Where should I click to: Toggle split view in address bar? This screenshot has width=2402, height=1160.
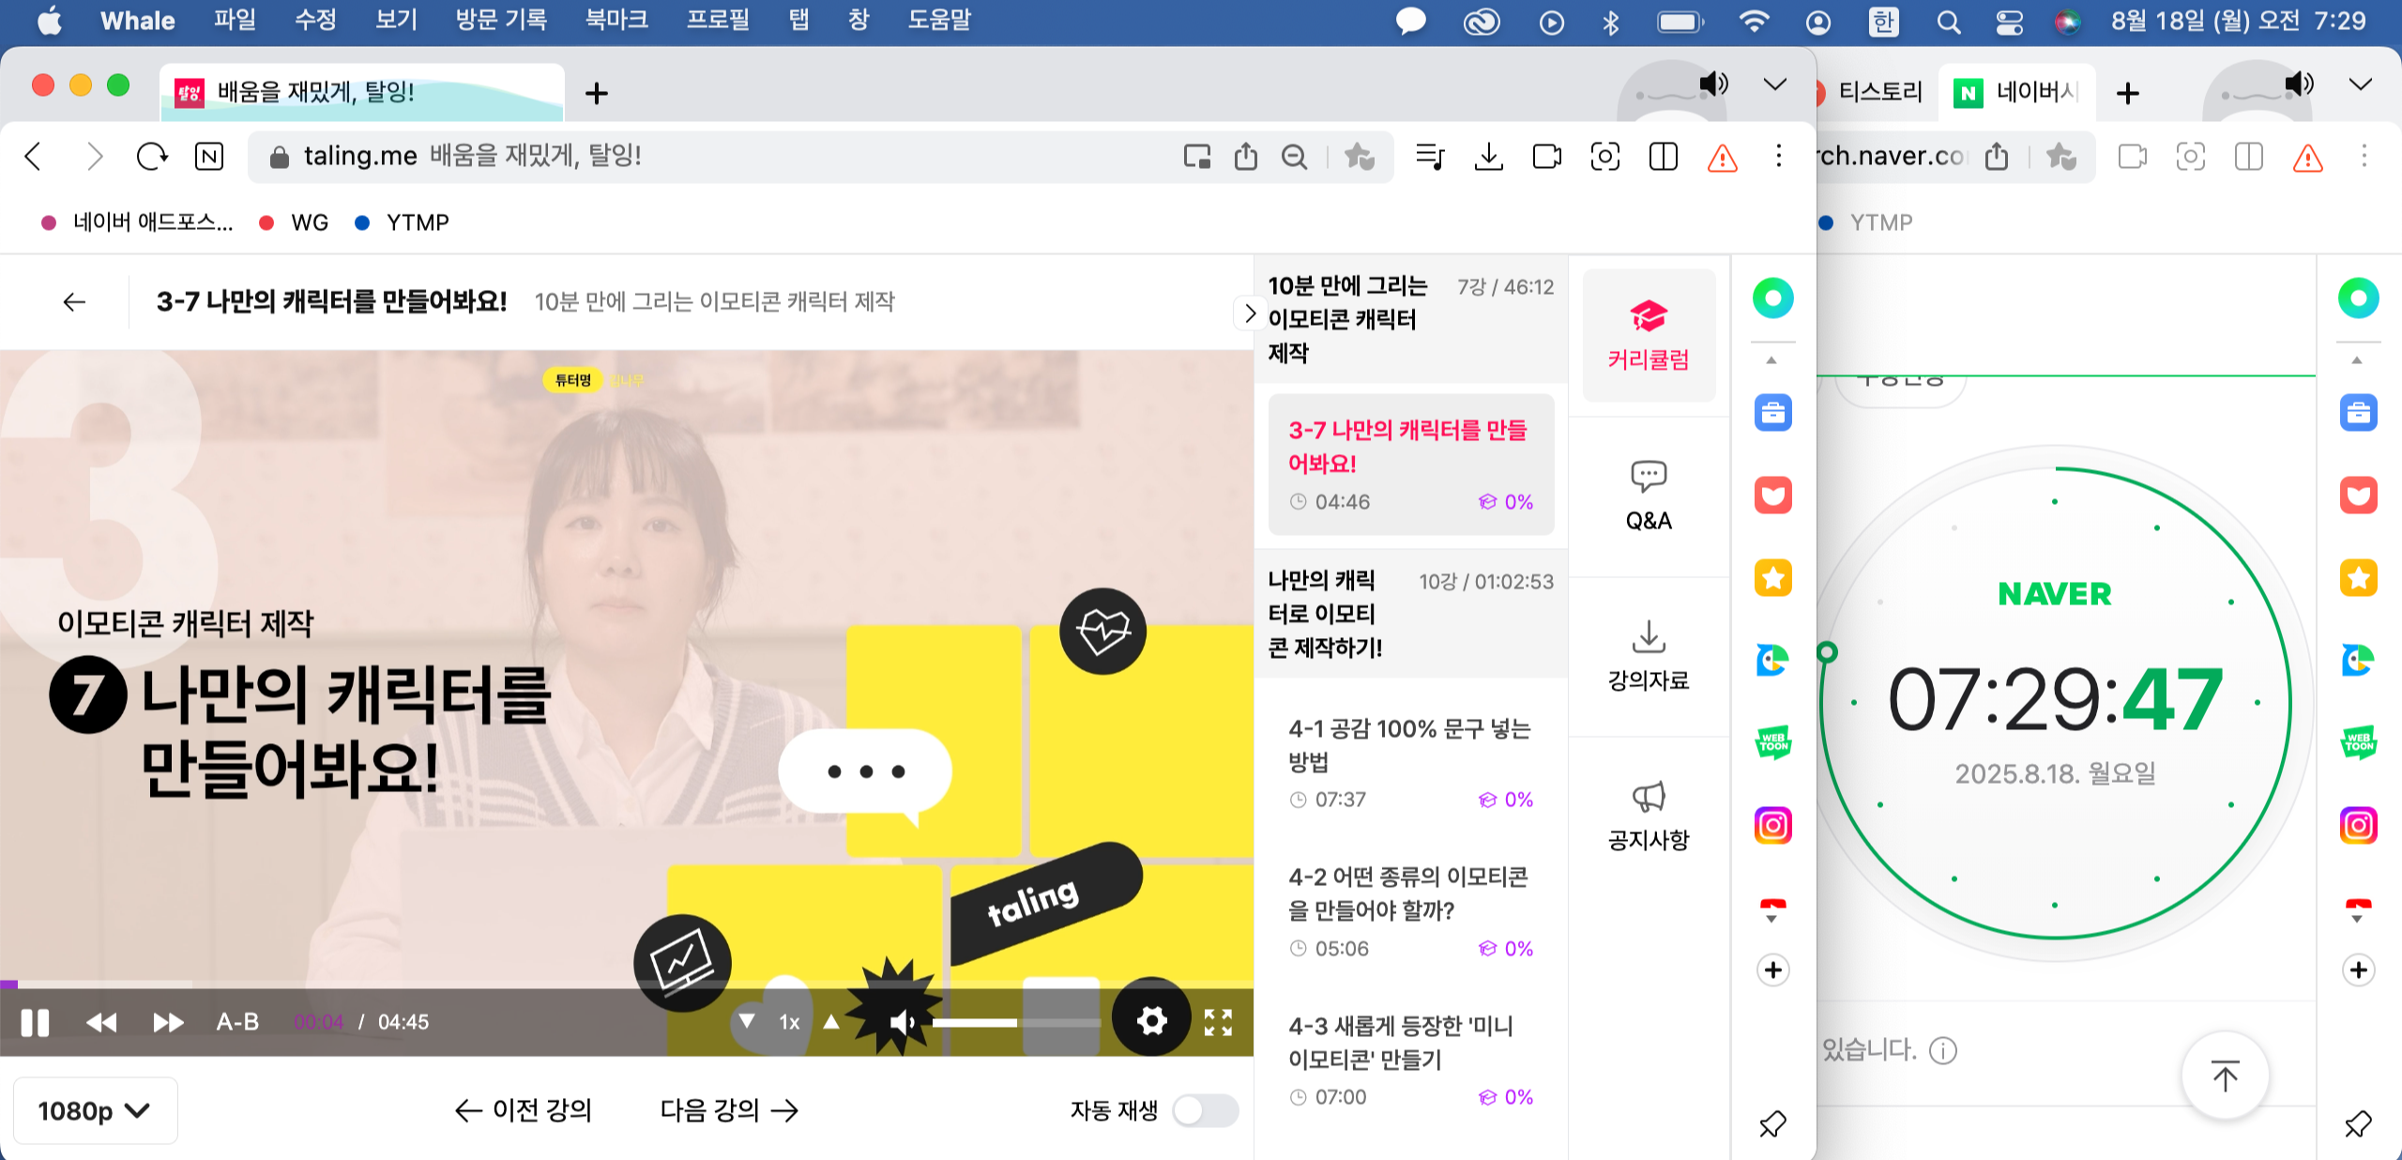1663,157
